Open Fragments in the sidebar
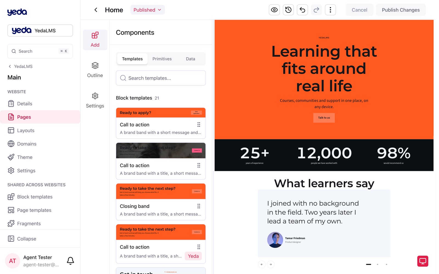The width and height of the screenshot is (439, 274). tap(40, 224)
